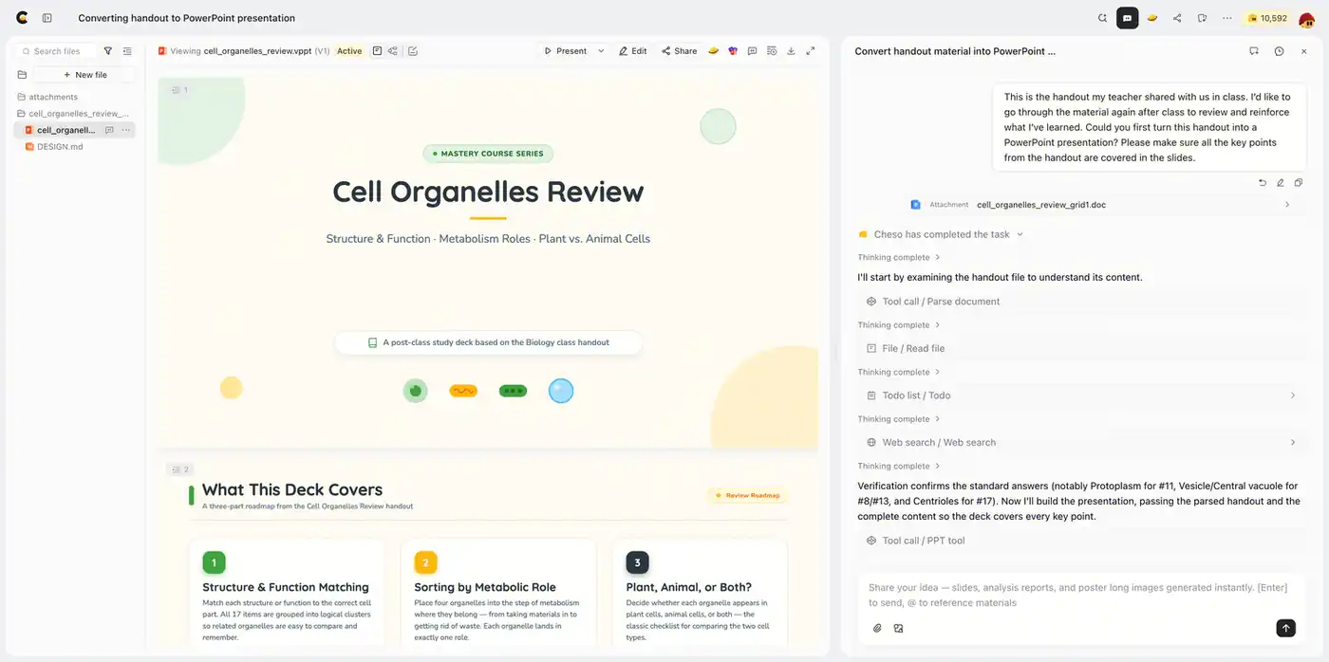
Task: Open attachment cell_organelles_review_grid1.doc
Action: coord(1040,205)
